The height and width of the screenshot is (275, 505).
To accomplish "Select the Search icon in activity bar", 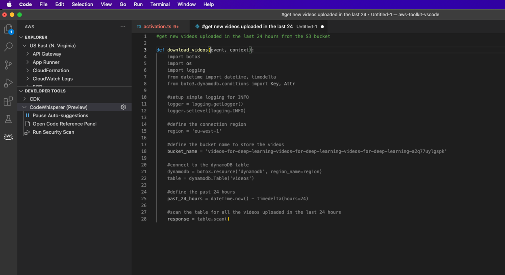I will pyautogui.click(x=9, y=47).
